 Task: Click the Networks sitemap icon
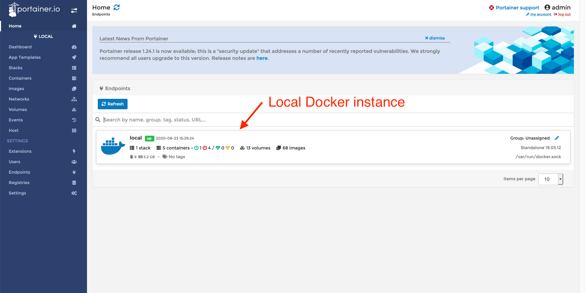74,99
